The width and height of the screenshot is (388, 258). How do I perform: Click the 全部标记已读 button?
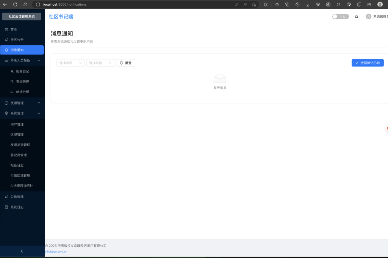coord(367,63)
